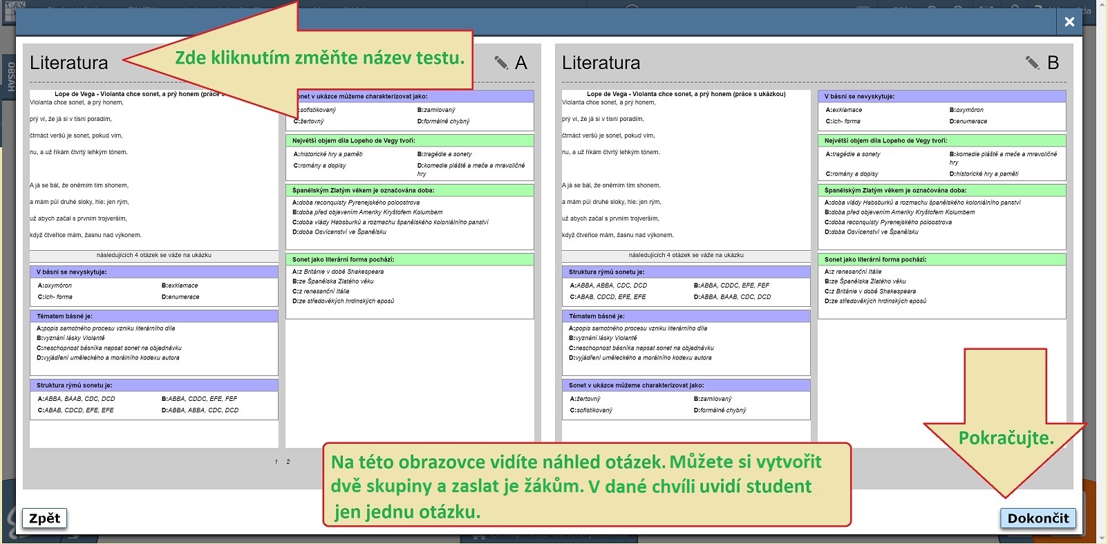Click answer 'C:z renesanční Itálie' in test A

pyautogui.click(x=321, y=292)
